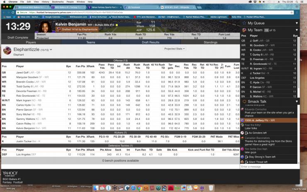Reload the page with the refresh icon
The image size is (307, 192).
pyautogui.click(x=13, y=12)
